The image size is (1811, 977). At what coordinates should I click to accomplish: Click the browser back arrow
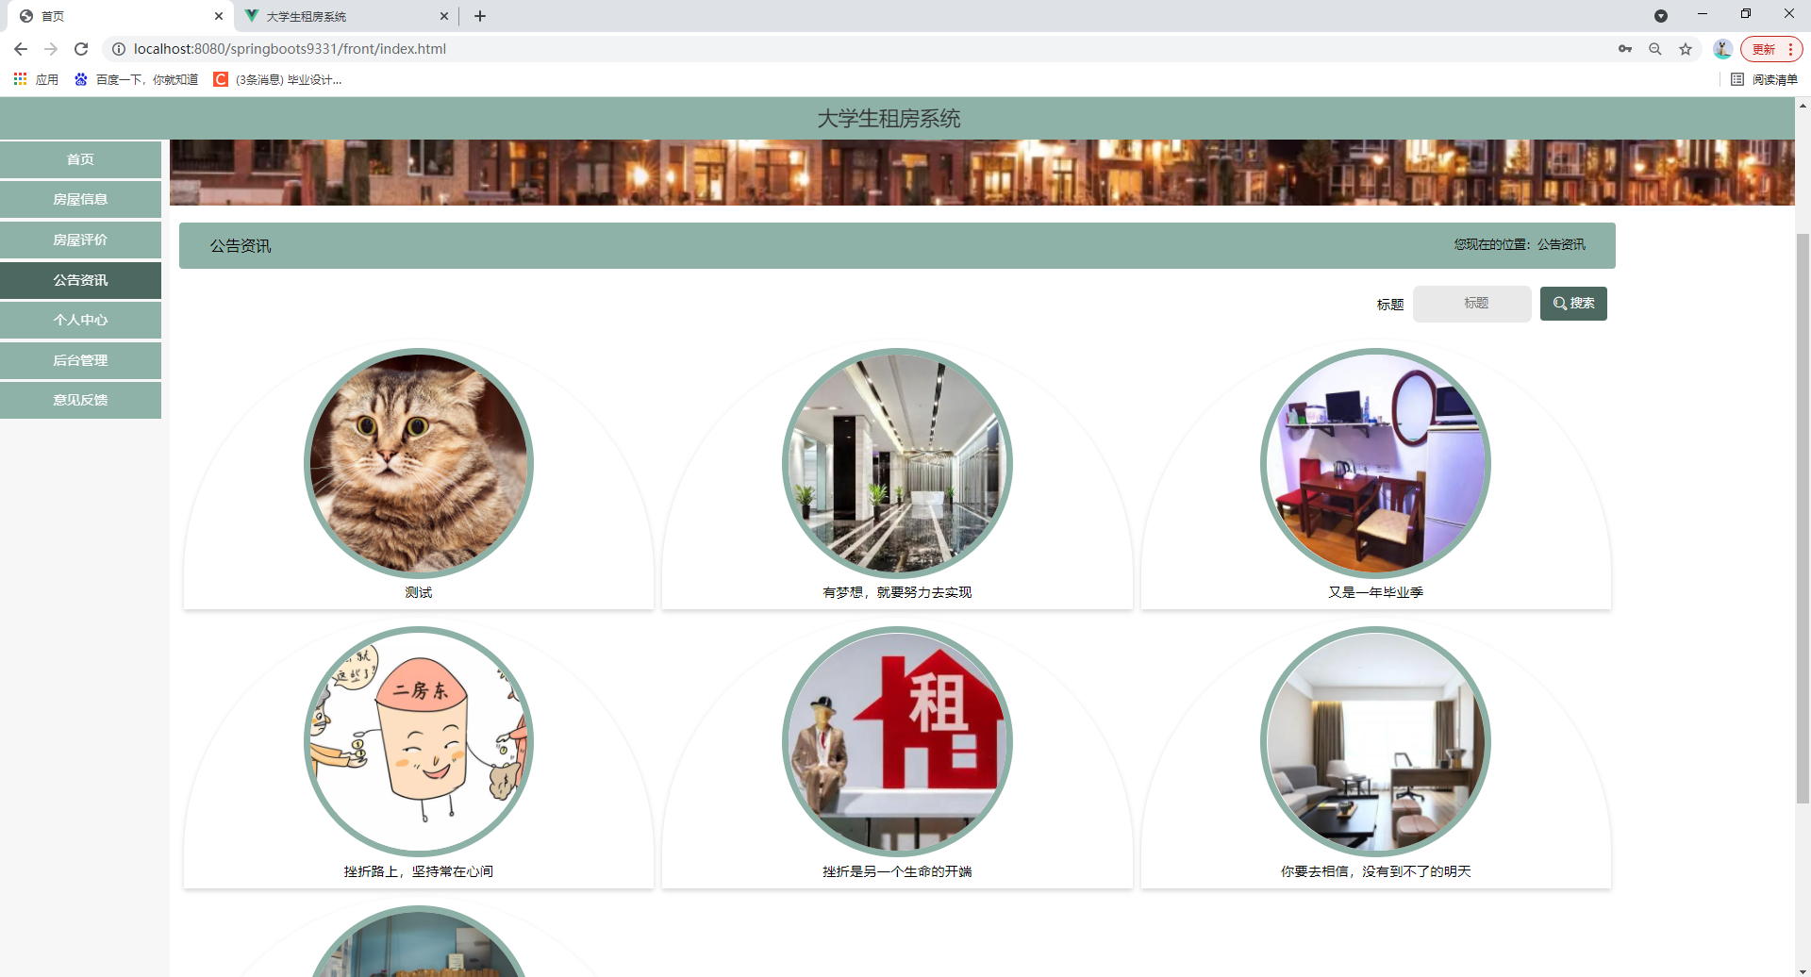(x=21, y=49)
